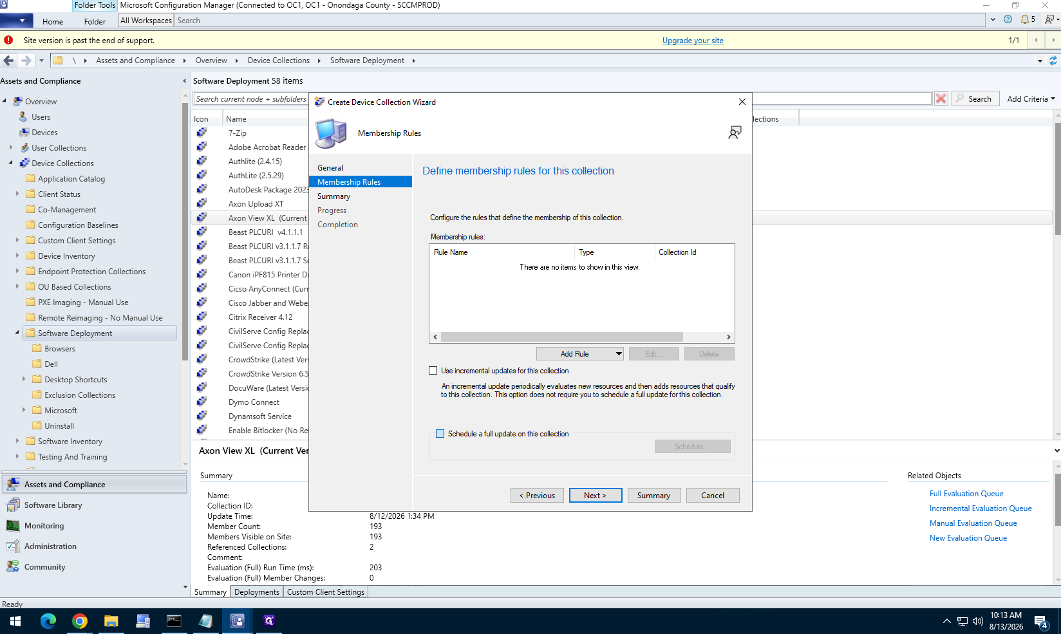Collapse the Software Deployment folder node
The width and height of the screenshot is (1061, 634).
click(17, 333)
